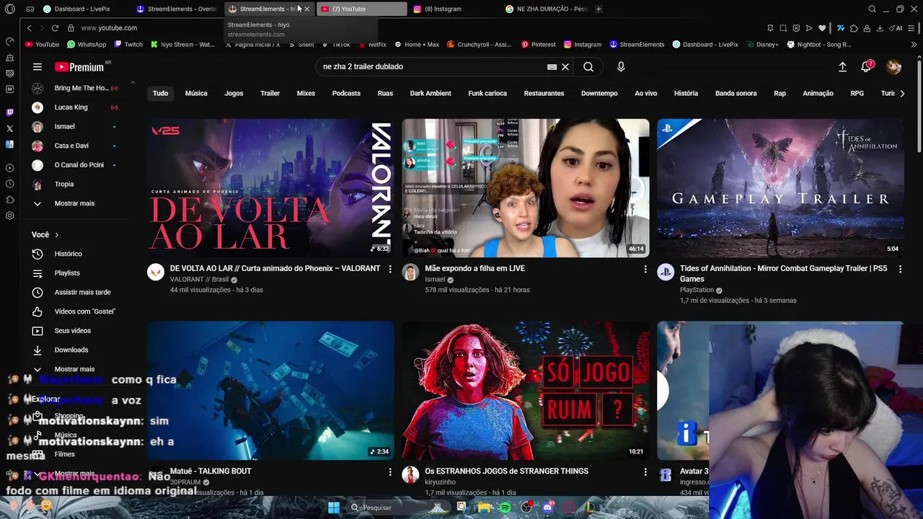923x519 pixels.
Task: Click the upload create video icon
Action: pyautogui.click(x=842, y=67)
